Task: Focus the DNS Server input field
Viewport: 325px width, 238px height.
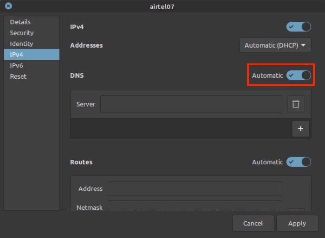Action: tap(191, 104)
